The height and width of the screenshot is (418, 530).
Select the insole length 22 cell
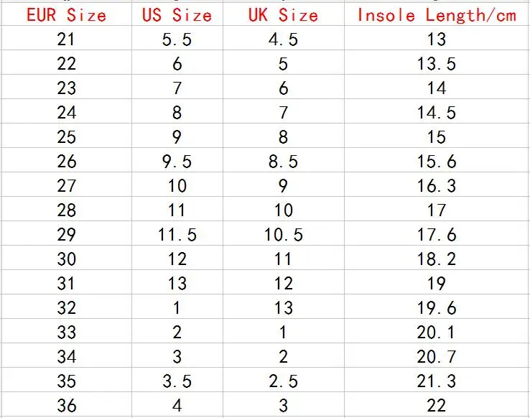coord(437,404)
